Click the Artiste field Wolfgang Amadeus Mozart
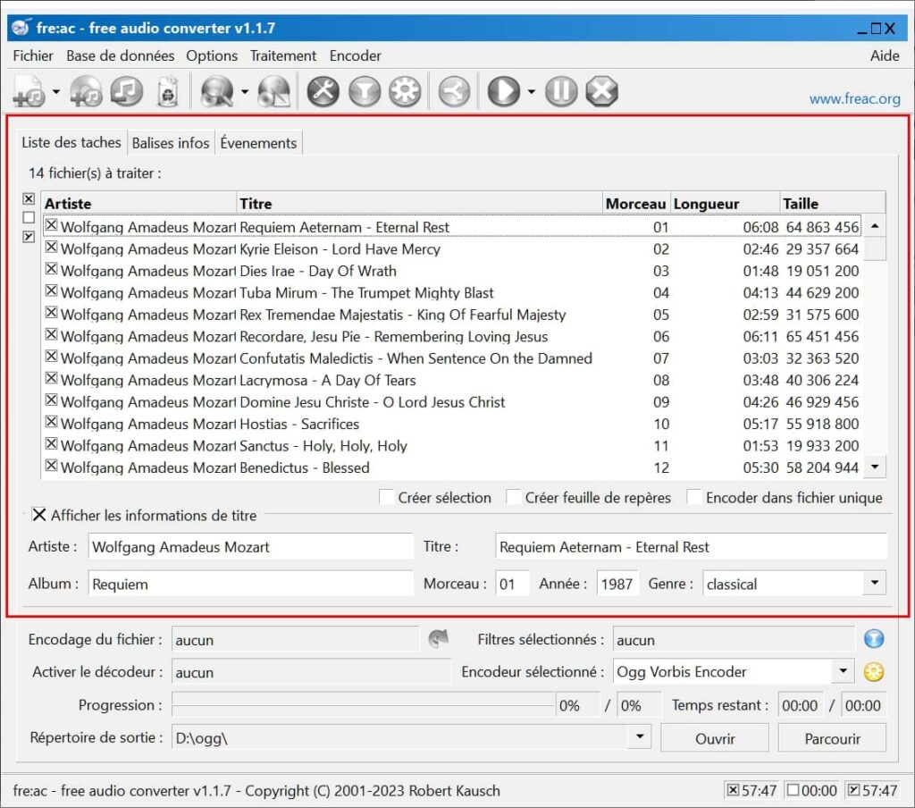Image resolution: width=915 pixels, height=808 pixels. (x=250, y=546)
